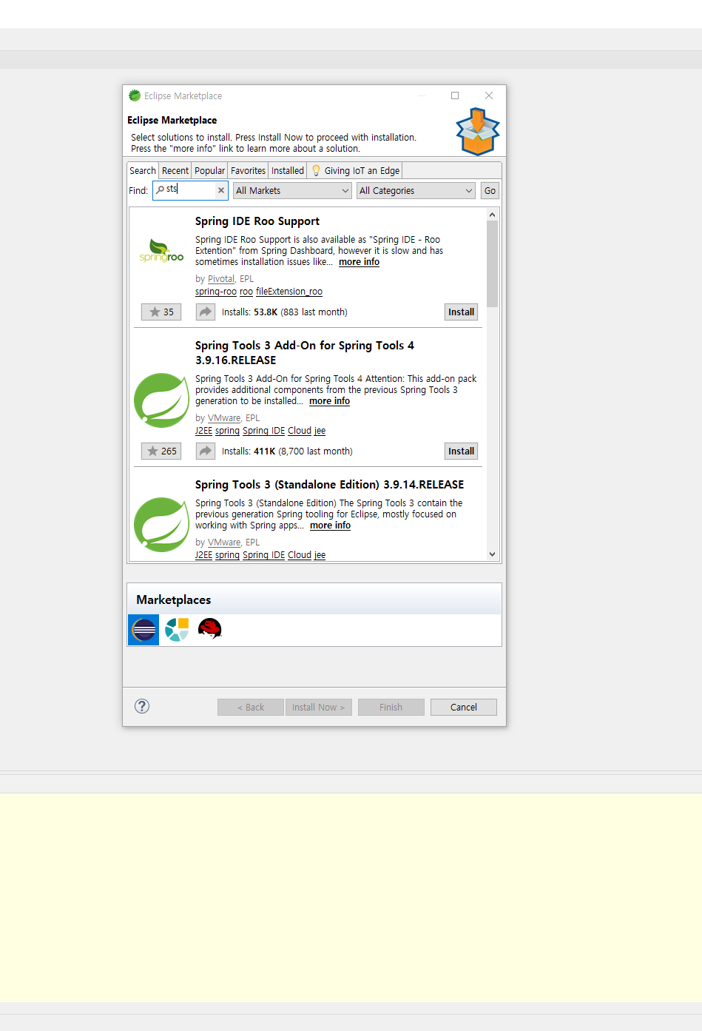The height and width of the screenshot is (1031, 702).
Task: Click the star rating 35 for Spring IDE Roo
Action: [x=161, y=312]
